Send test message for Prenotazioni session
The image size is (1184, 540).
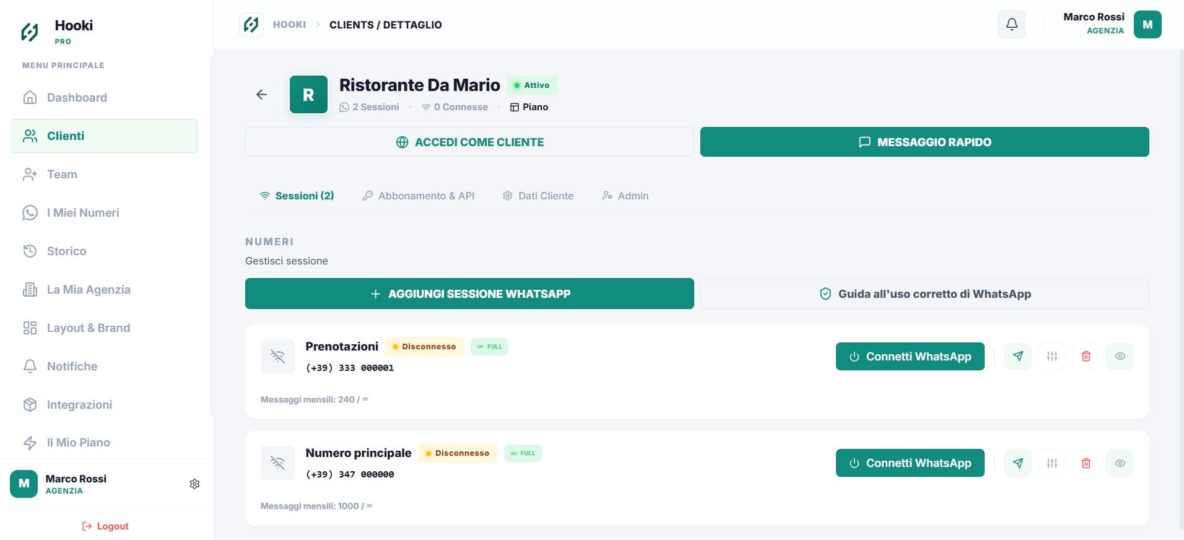point(1018,356)
